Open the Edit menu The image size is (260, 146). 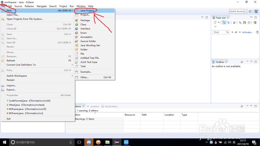click(x=10, y=6)
